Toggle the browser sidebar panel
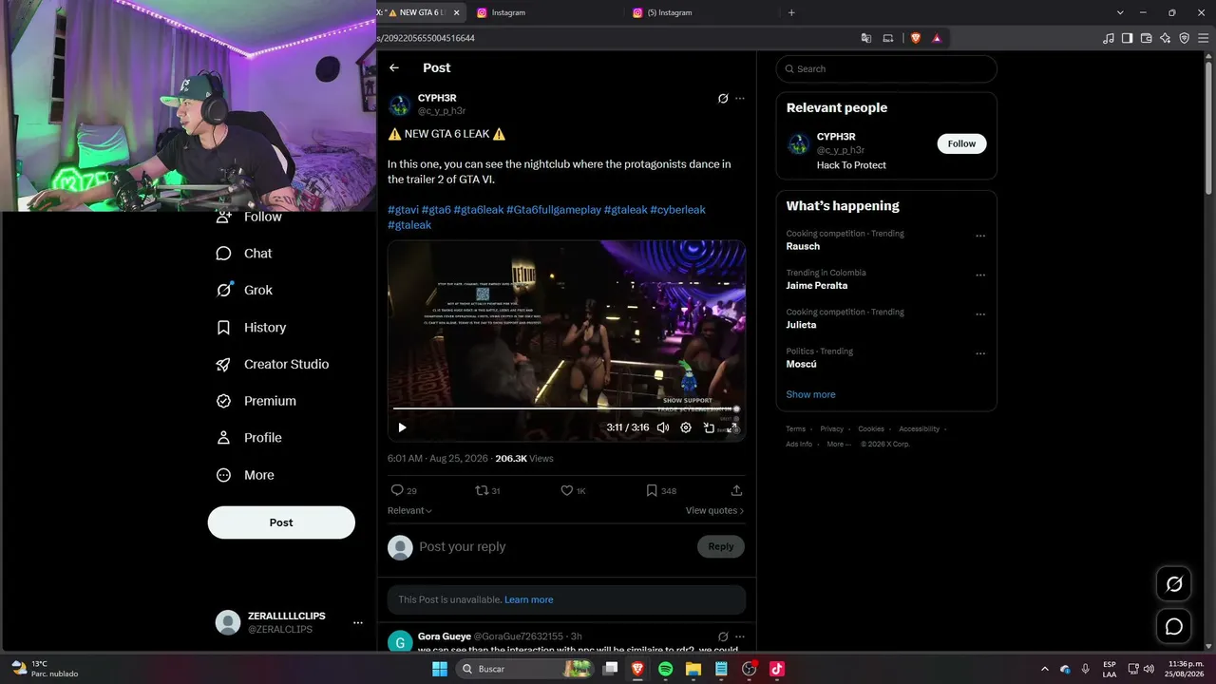This screenshot has width=1216, height=684. (x=1127, y=38)
